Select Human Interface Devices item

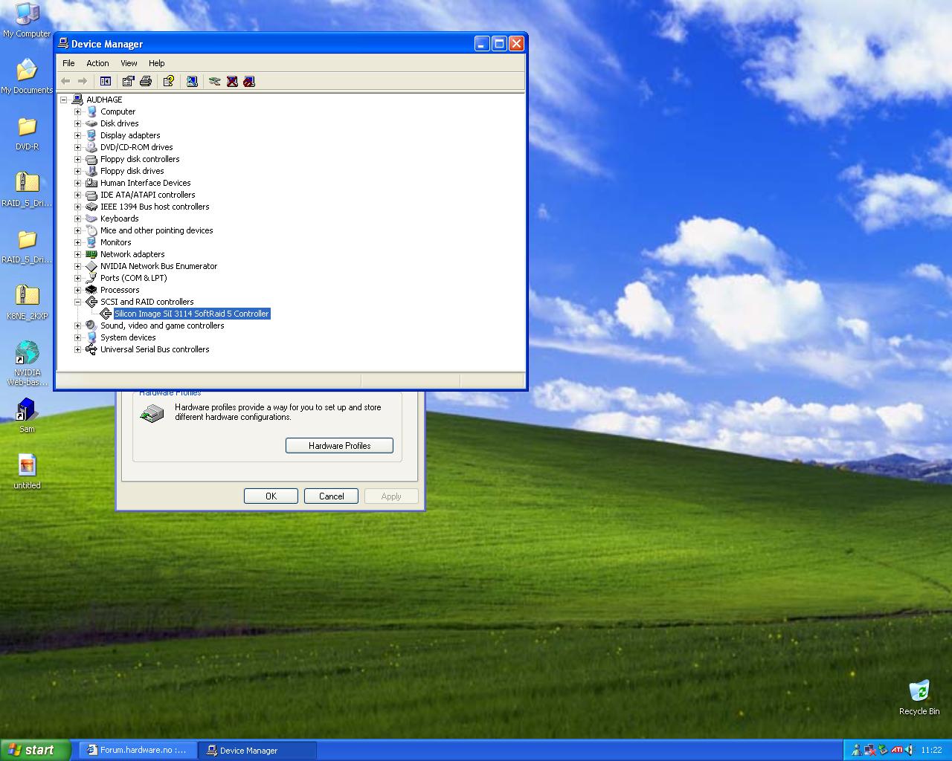pyautogui.click(x=145, y=183)
